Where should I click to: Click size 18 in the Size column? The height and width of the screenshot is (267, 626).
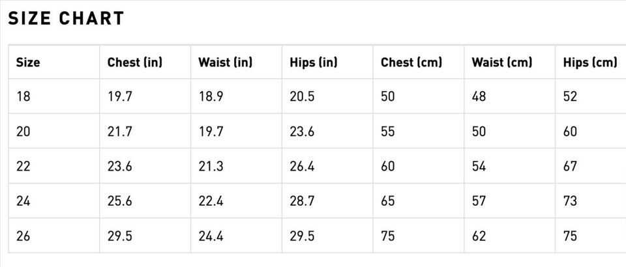pyautogui.click(x=23, y=97)
